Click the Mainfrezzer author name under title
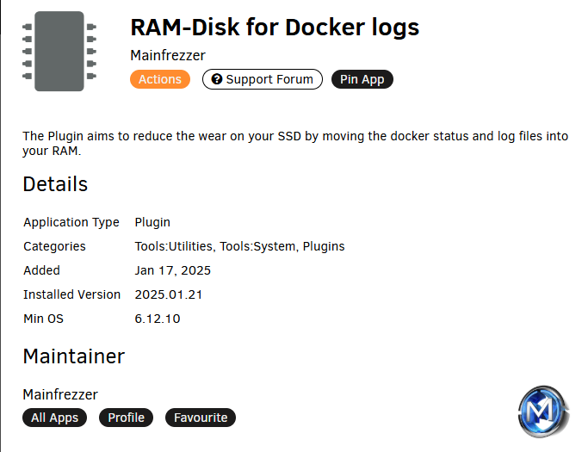 point(168,55)
